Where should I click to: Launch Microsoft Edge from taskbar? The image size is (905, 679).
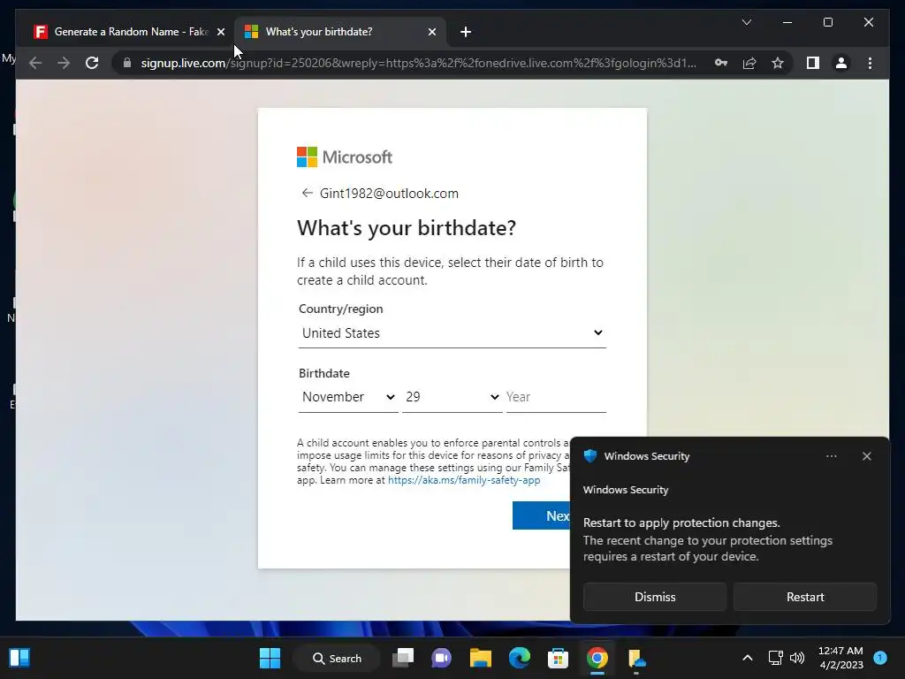(520, 658)
